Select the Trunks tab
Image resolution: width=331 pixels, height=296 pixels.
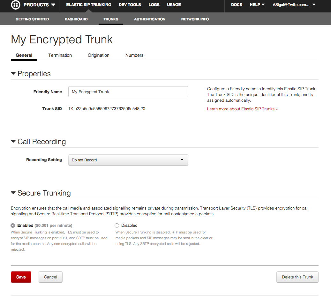[111, 19]
